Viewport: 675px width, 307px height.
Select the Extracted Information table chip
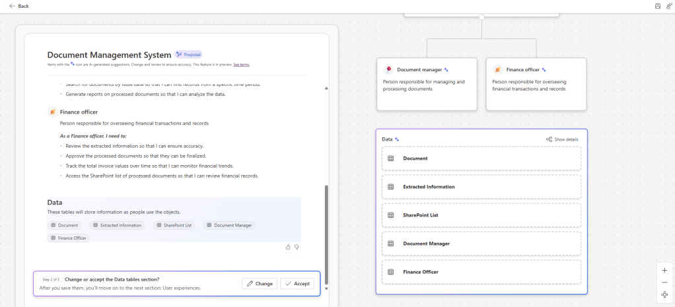[117, 225]
